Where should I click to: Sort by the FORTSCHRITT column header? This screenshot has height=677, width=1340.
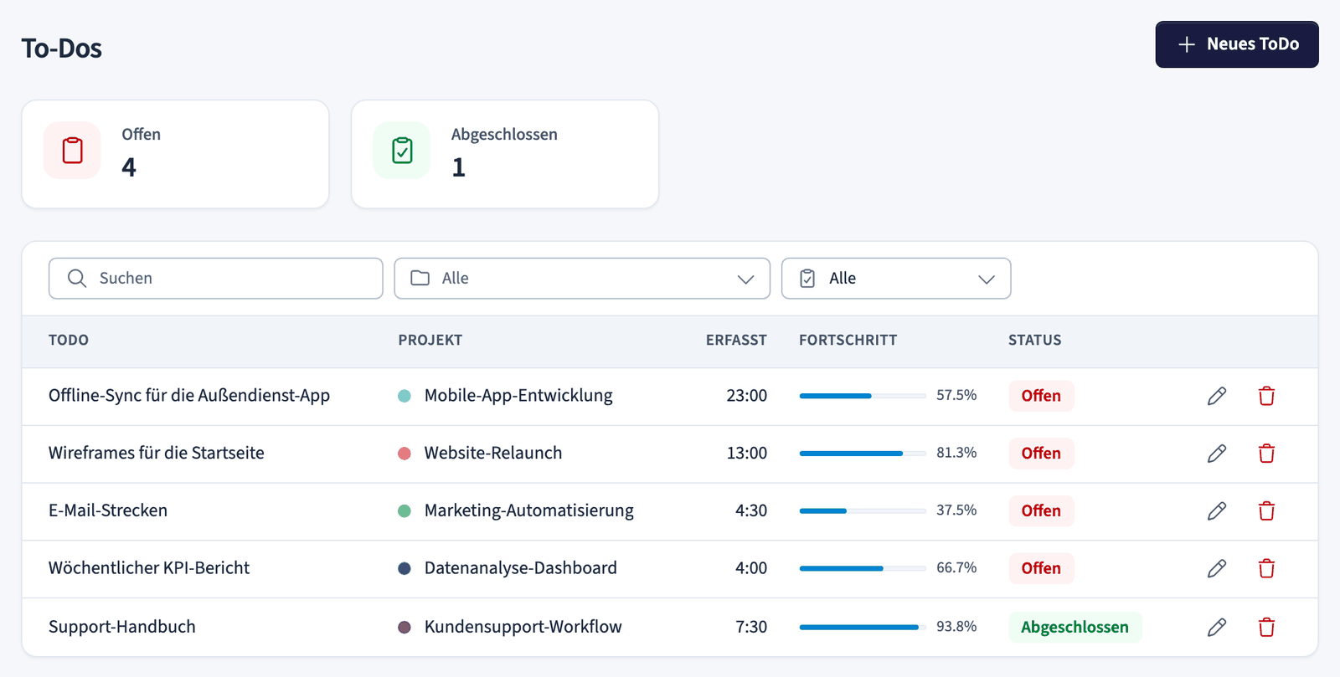(x=848, y=341)
